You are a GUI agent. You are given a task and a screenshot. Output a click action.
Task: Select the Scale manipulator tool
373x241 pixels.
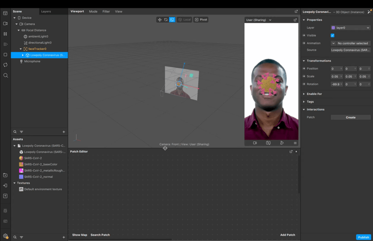pos(172,20)
